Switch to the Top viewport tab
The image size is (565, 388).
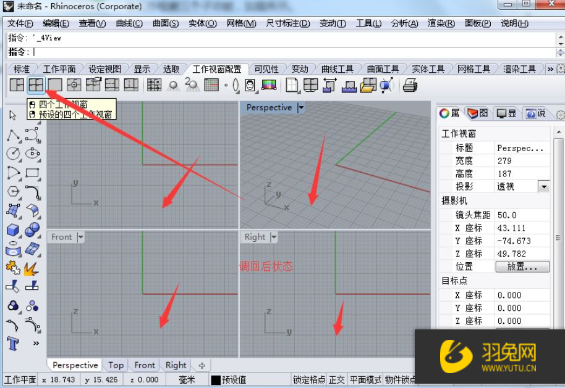pos(116,365)
